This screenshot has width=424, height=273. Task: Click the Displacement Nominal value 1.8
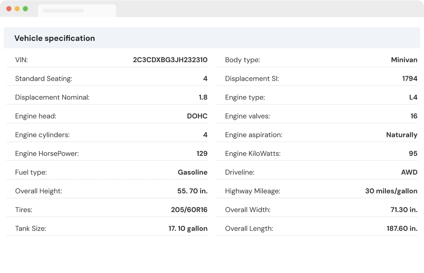tap(203, 97)
